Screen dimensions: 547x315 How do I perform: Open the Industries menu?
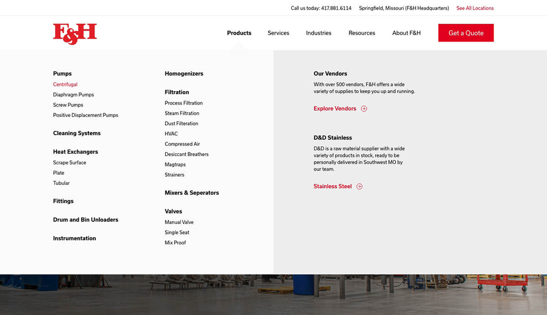(319, 33)
